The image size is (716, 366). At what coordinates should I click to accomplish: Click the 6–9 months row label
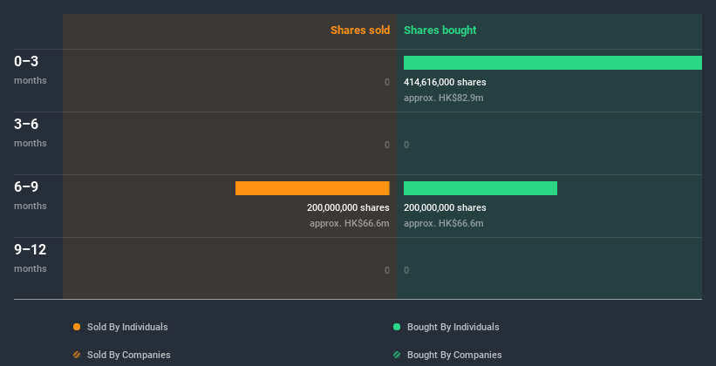tap(31, 195)
